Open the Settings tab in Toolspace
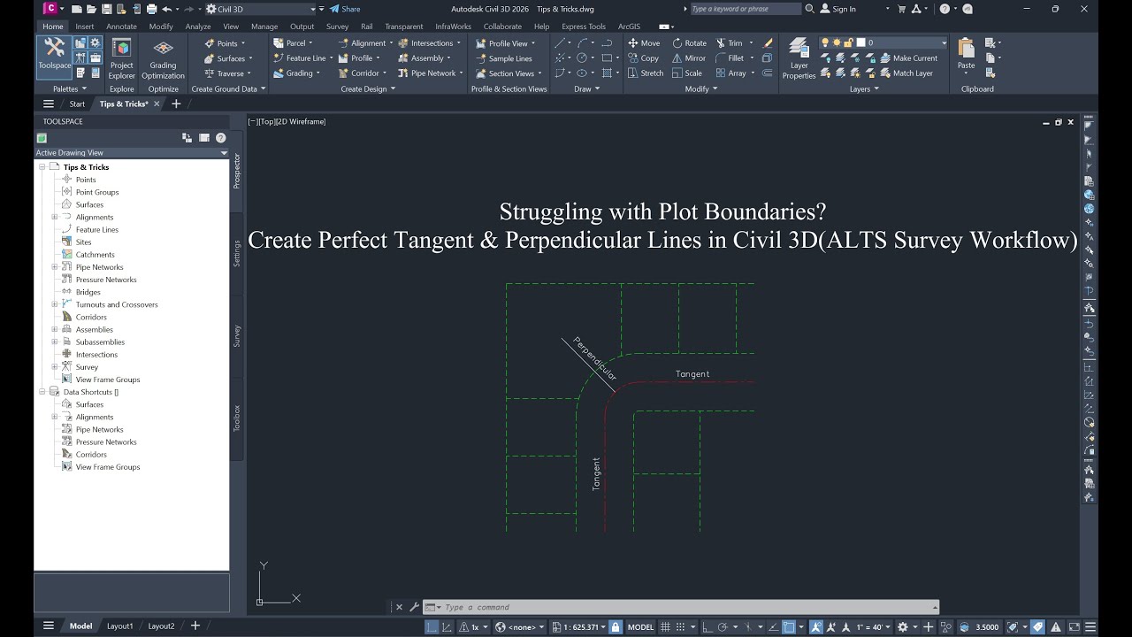The height and width of the screenshot is (637, 1132). (x=236, y=252)
